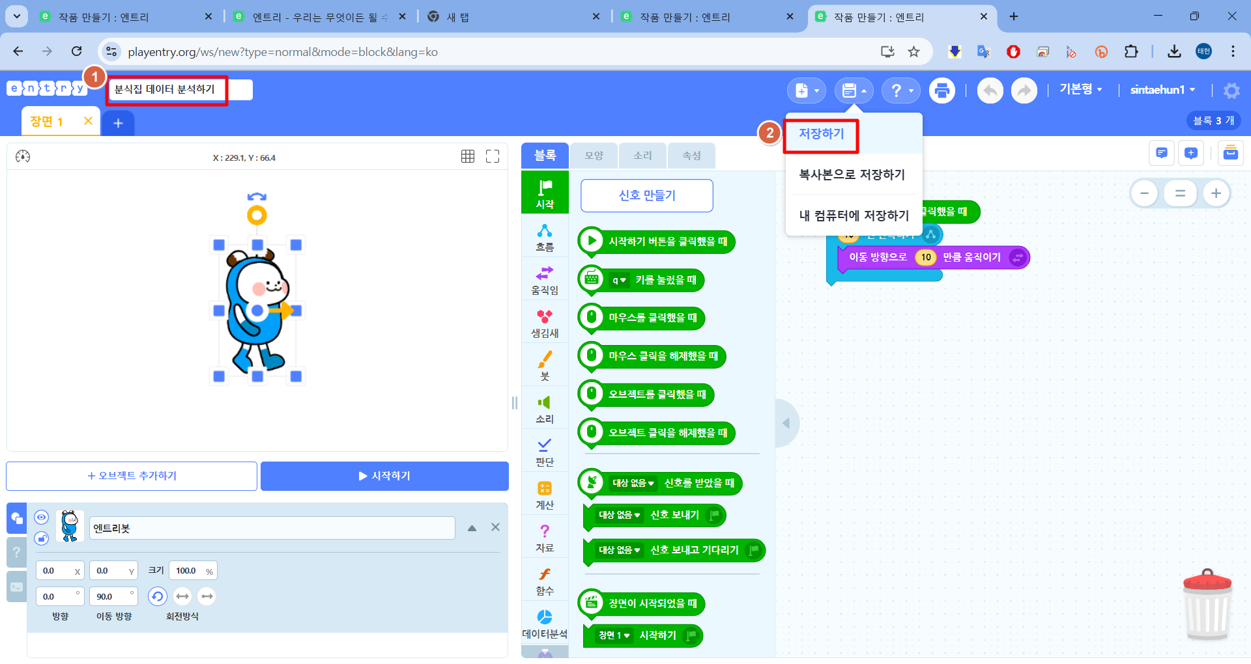This screenshot has width=1251, height=664.
Task: Delete the 엔트리봇 object with X
Action: click(495, 527)
